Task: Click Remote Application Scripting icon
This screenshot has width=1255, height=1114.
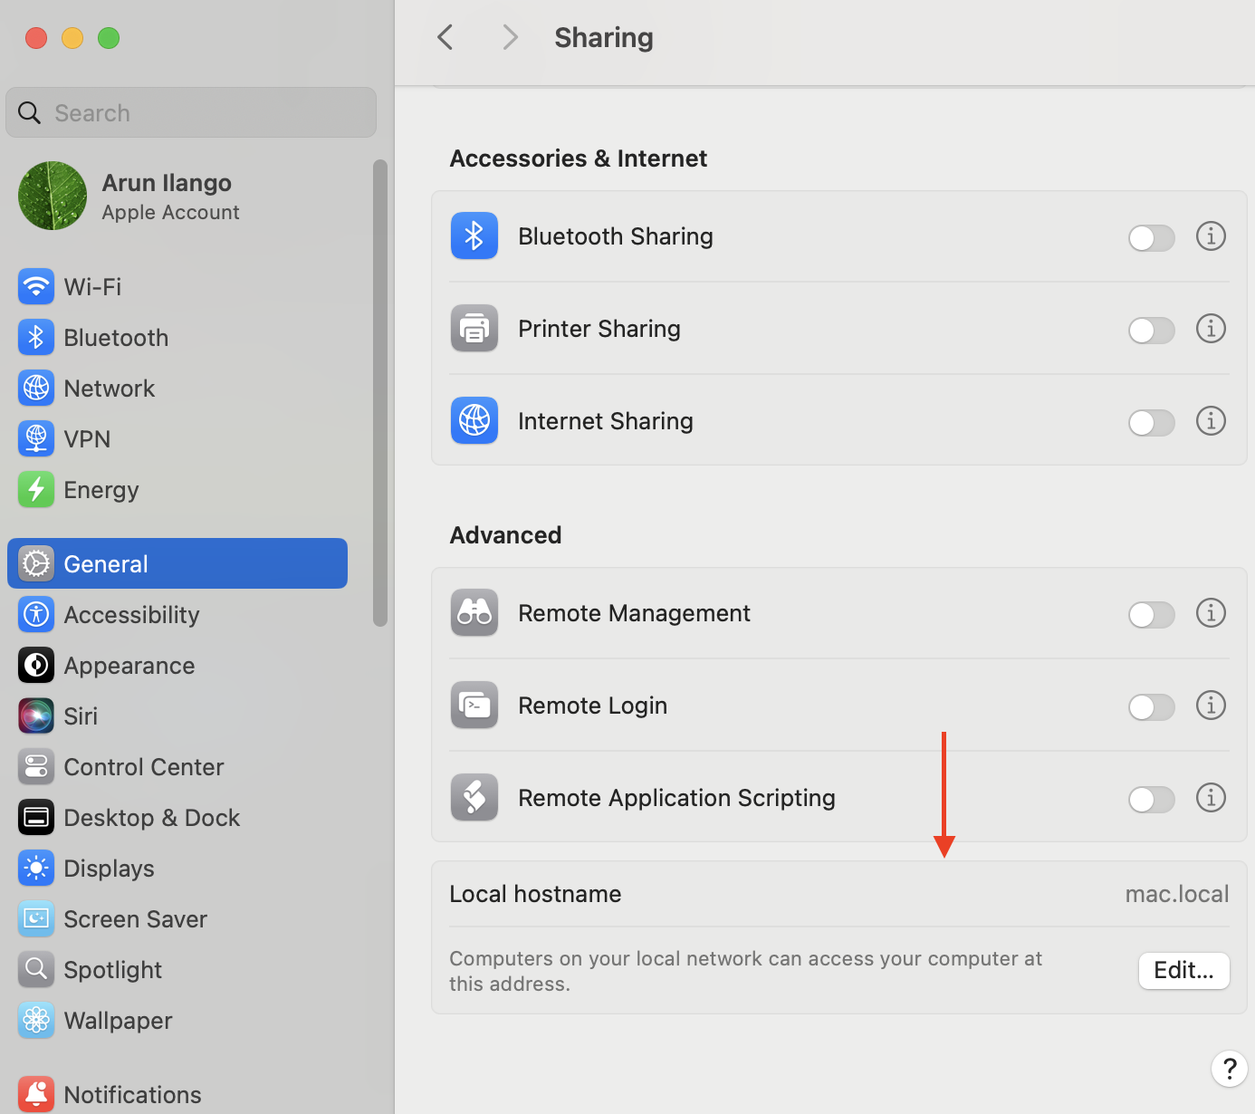Action: [474, 797]
